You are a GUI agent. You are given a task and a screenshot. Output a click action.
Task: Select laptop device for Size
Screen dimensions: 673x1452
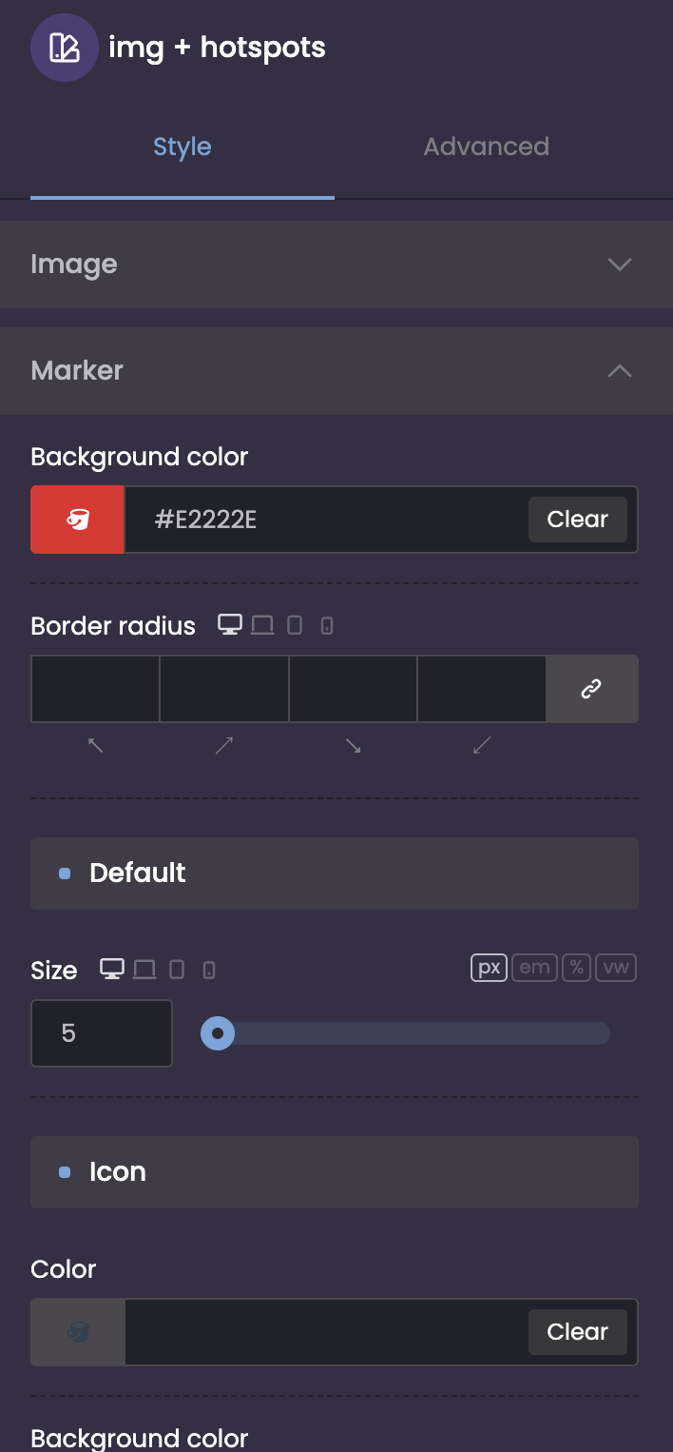(x=144, y=970)
